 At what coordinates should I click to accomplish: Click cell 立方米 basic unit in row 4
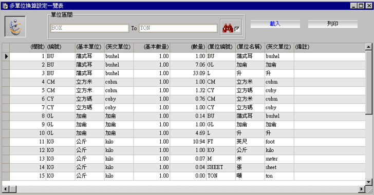[x=89, y=82]
